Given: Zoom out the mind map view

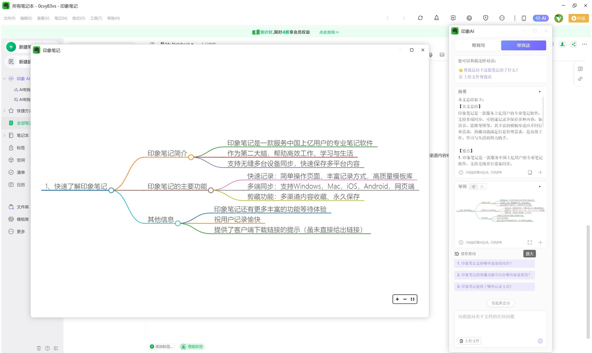Looking at the screenshot, I should coord(405,299).
